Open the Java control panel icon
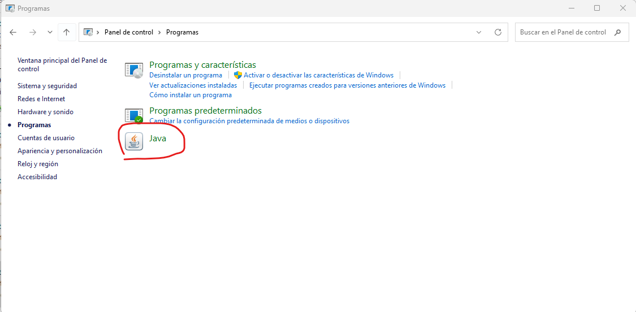The image size is (636, 312). tap(134, 141)
